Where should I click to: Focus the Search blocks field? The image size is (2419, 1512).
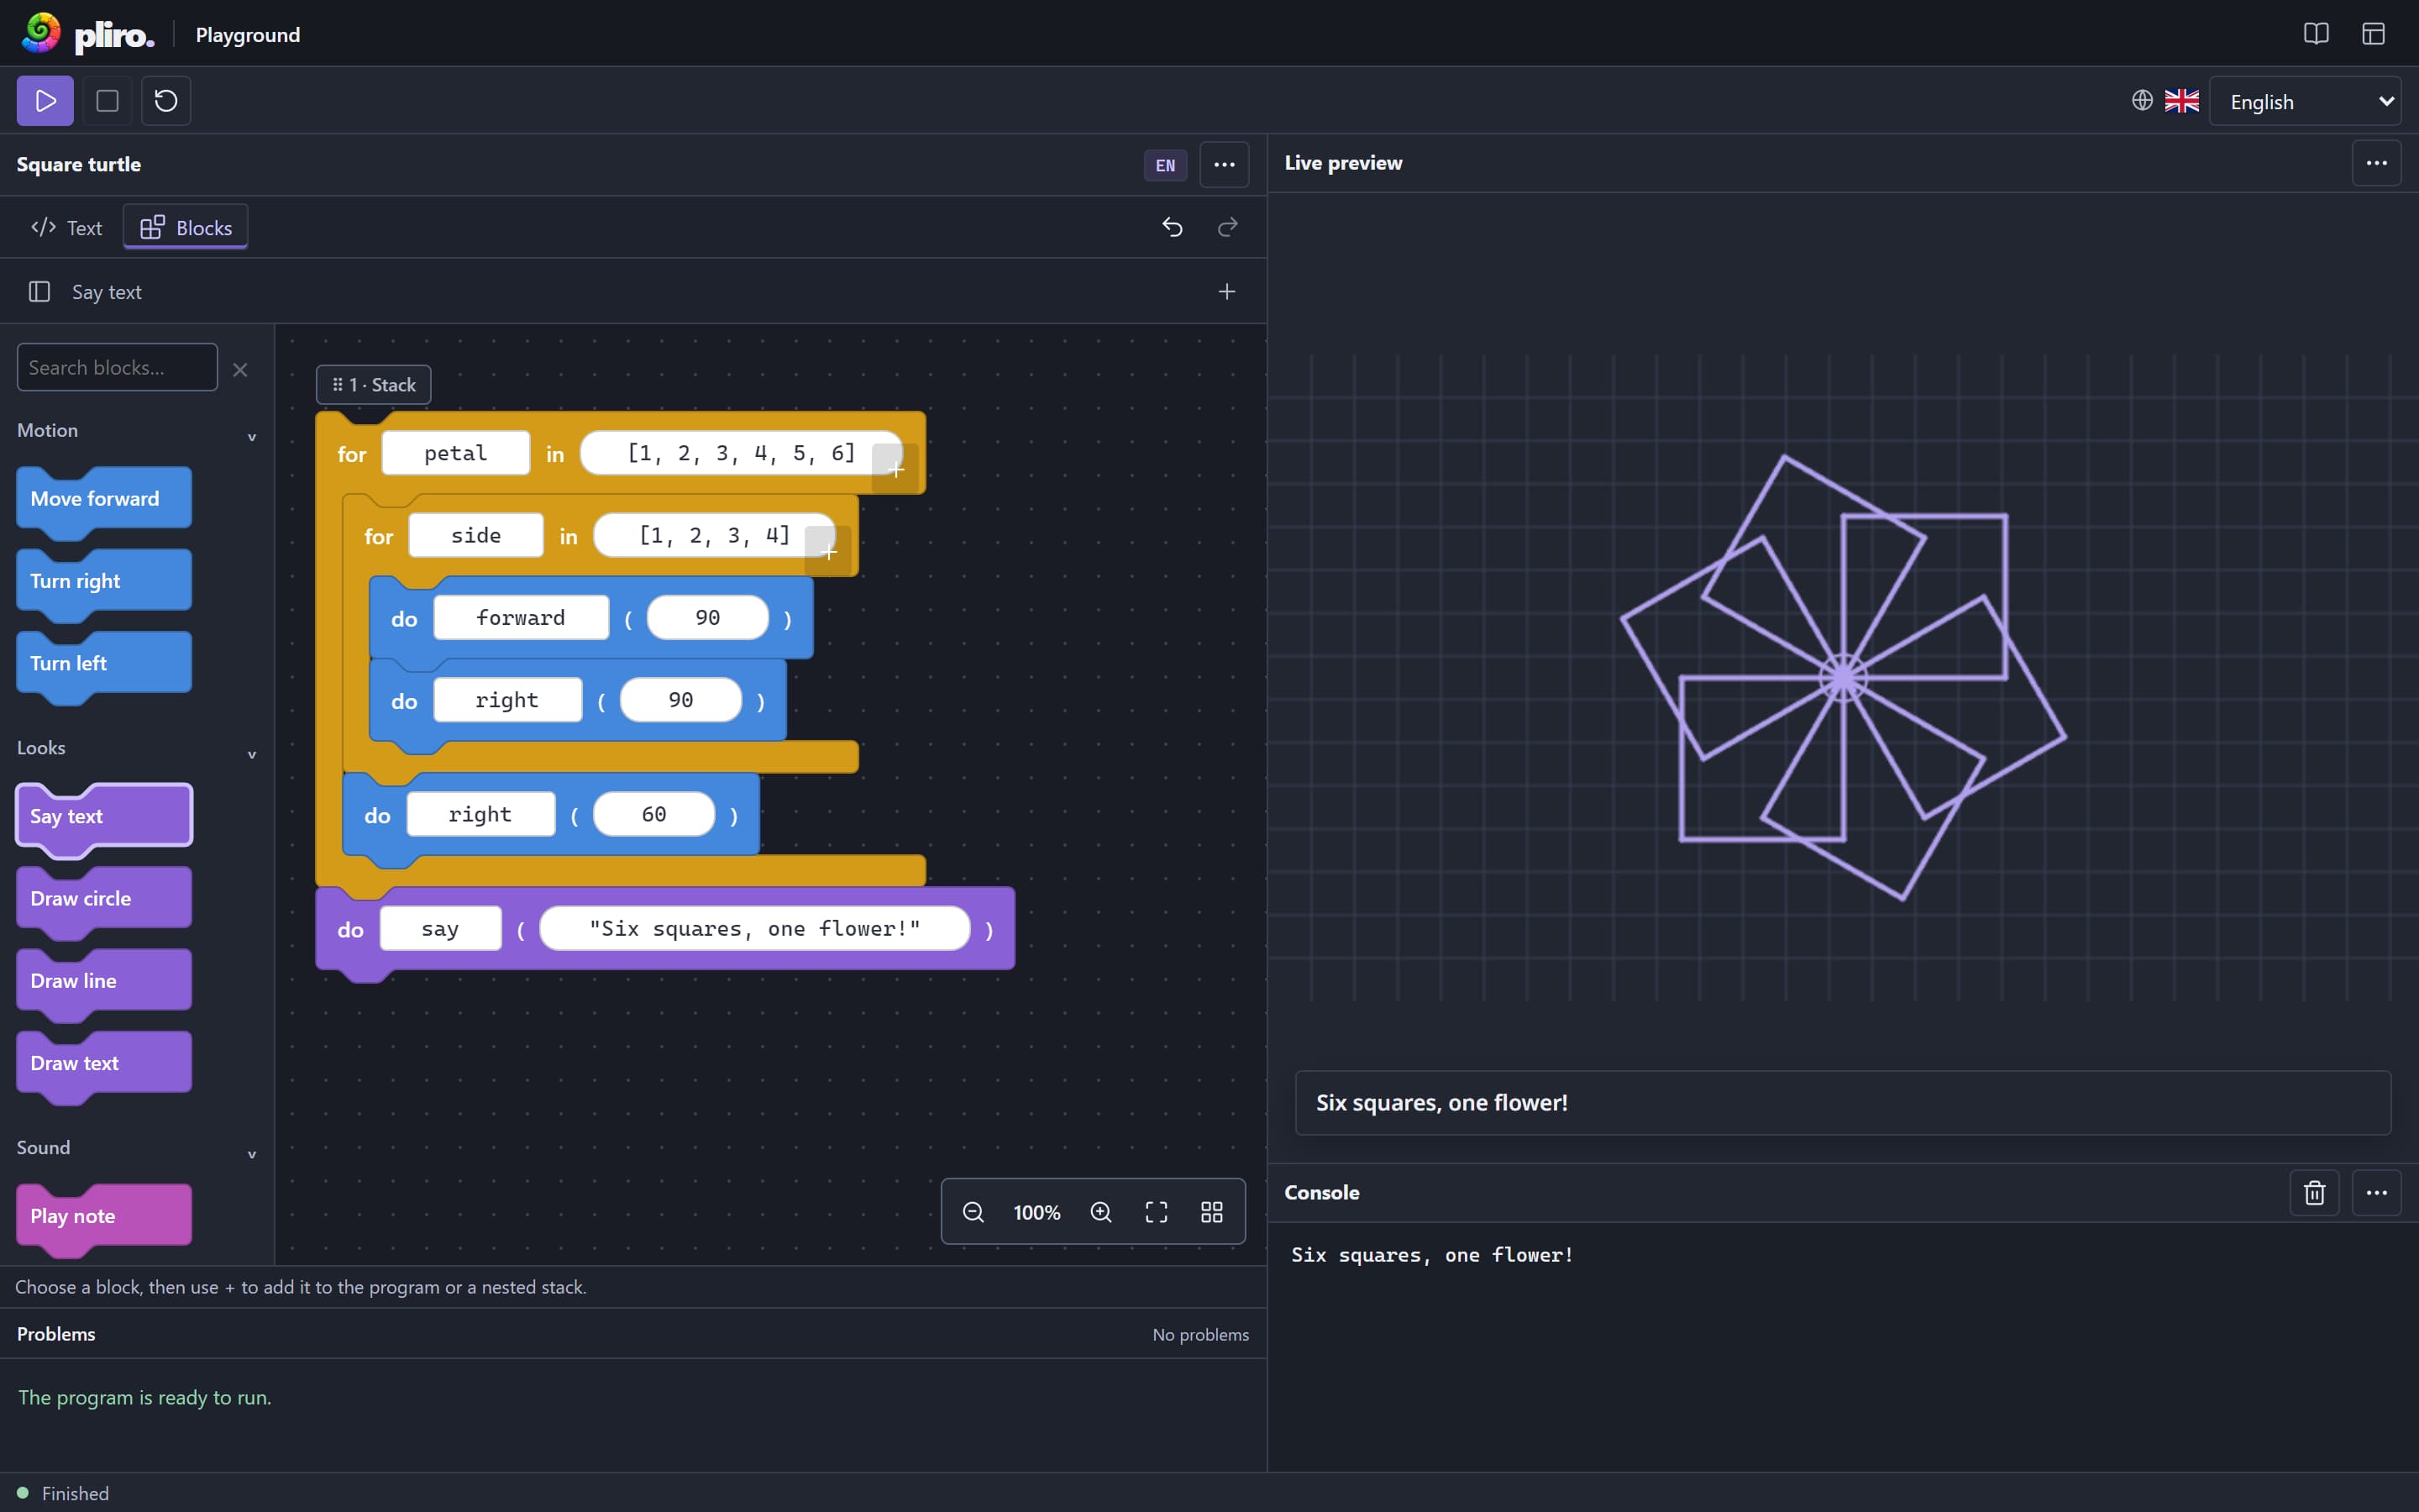click(x=117, y=368)
